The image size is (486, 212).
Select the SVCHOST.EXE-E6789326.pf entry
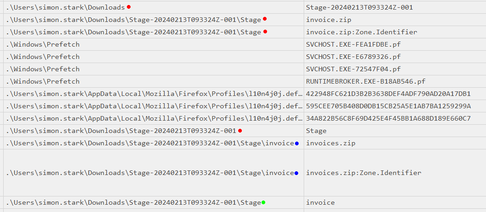pos(353,57)
